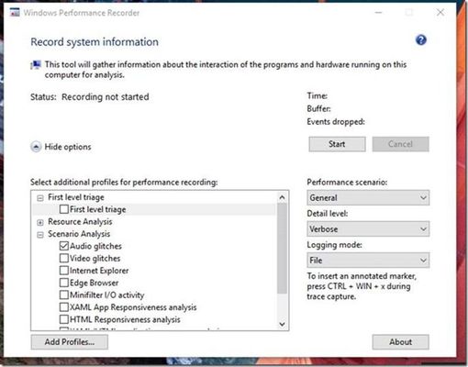Minimize the Windows Performance Recorder window
The image size is (468, 367).
(379, 13)
